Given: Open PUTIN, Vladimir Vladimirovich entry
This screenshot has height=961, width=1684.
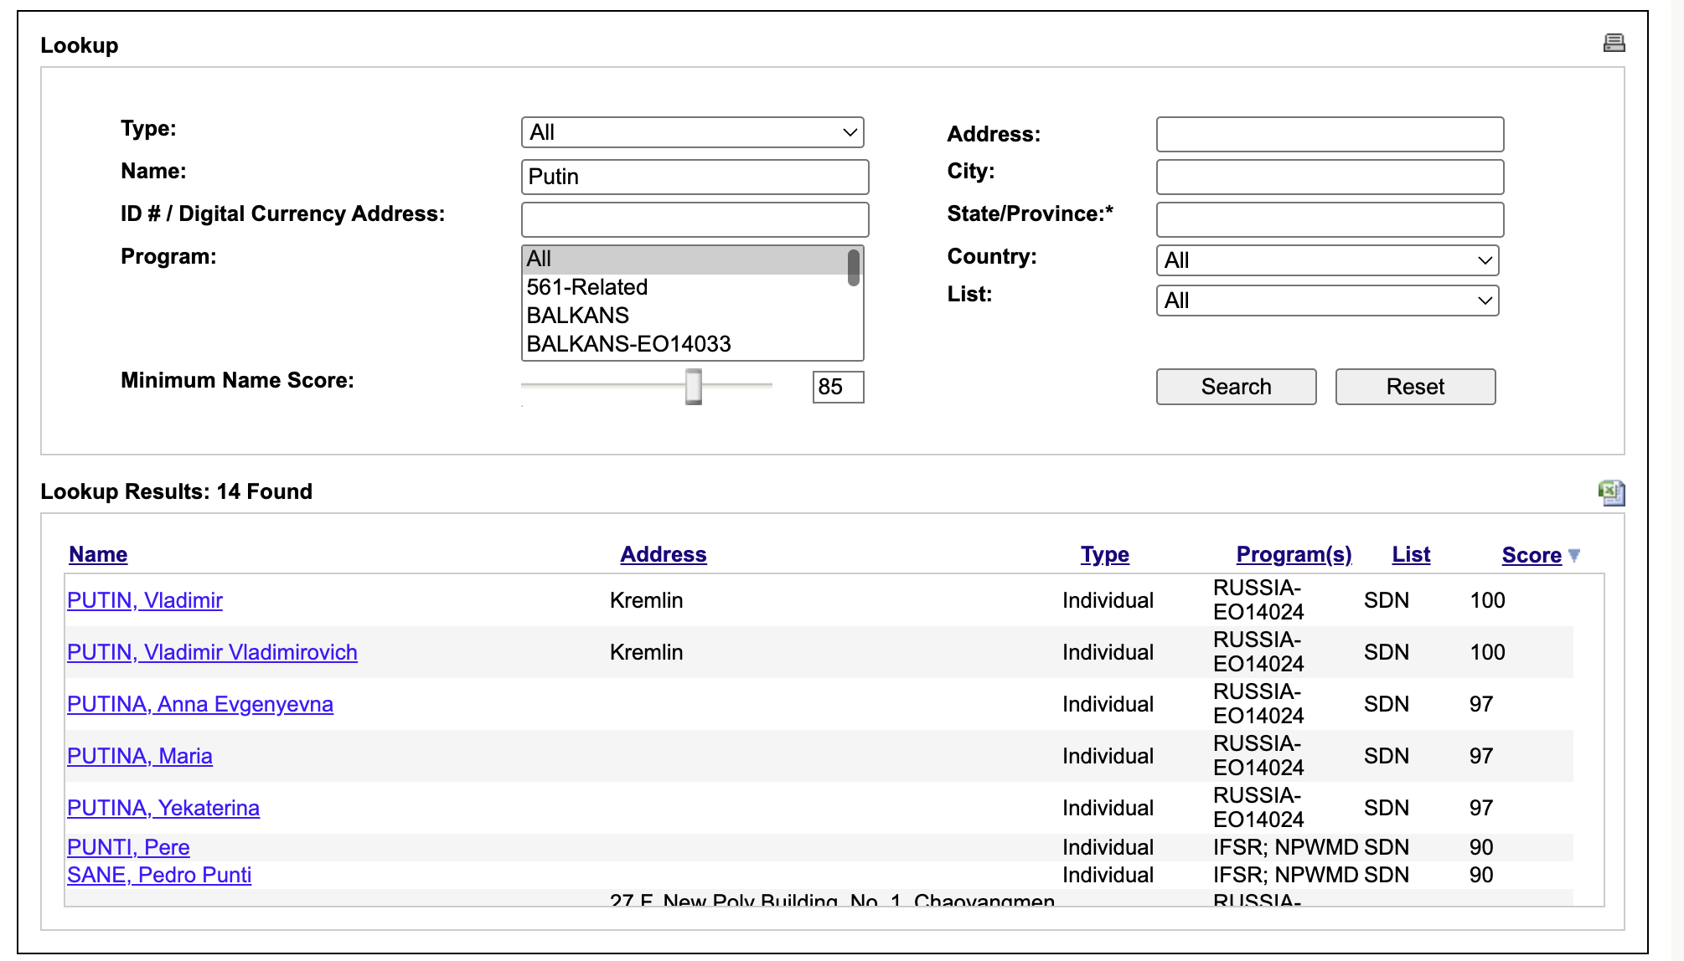Looking at the screenshot, I should [x=212, y=652].
